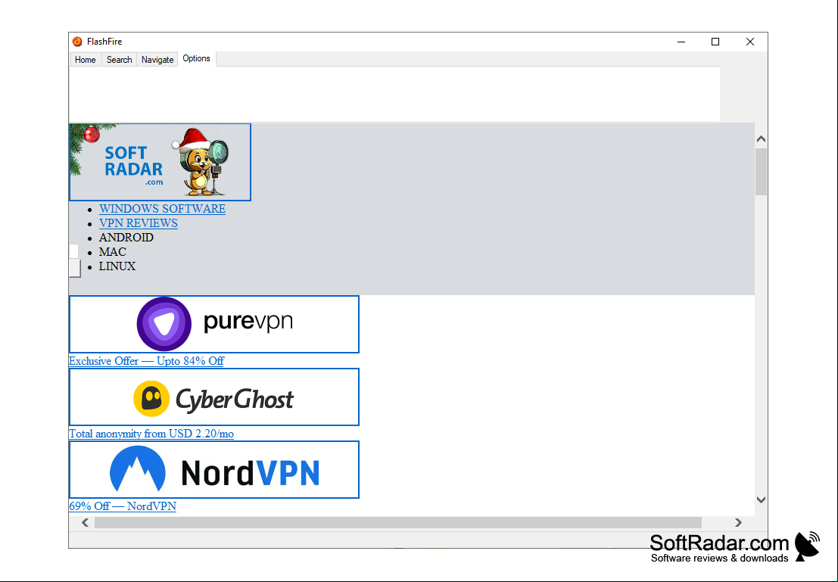This screenshot has width=838, height=582.
Task: Click the vertical scrollbar thumb
Action: (761, 172)
